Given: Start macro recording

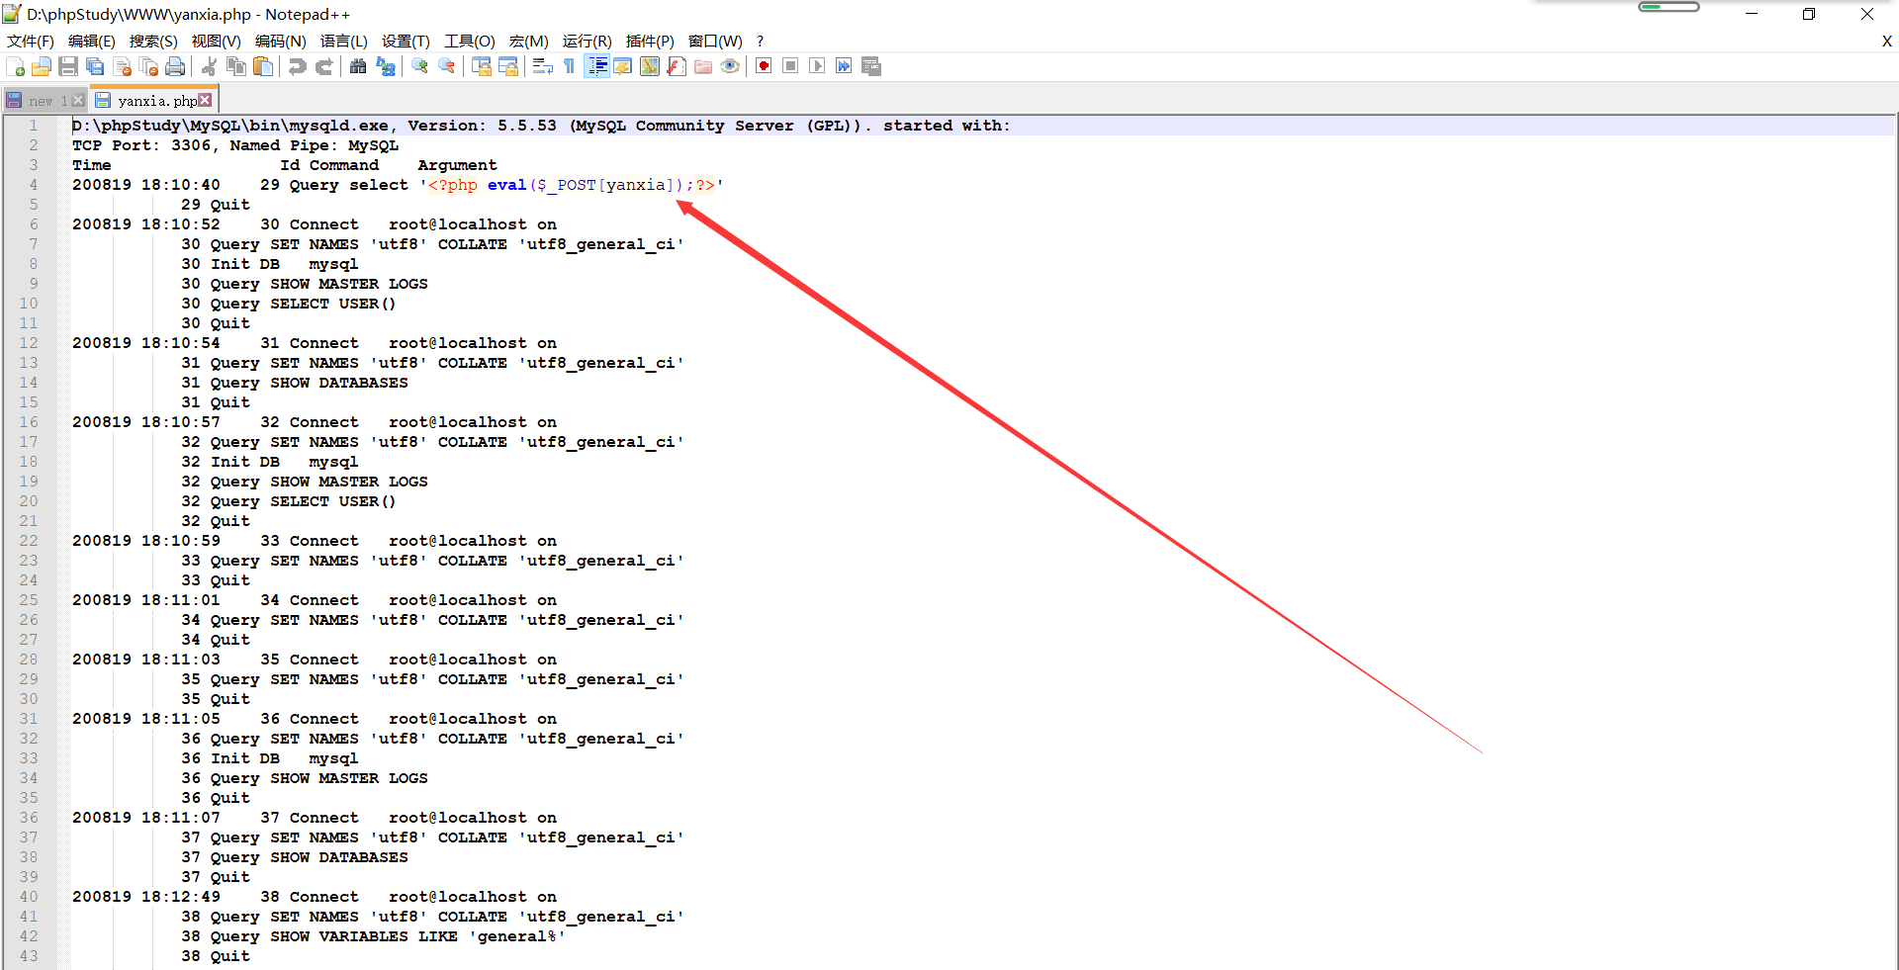Looking at the screenshot, I should pos(764,66).
